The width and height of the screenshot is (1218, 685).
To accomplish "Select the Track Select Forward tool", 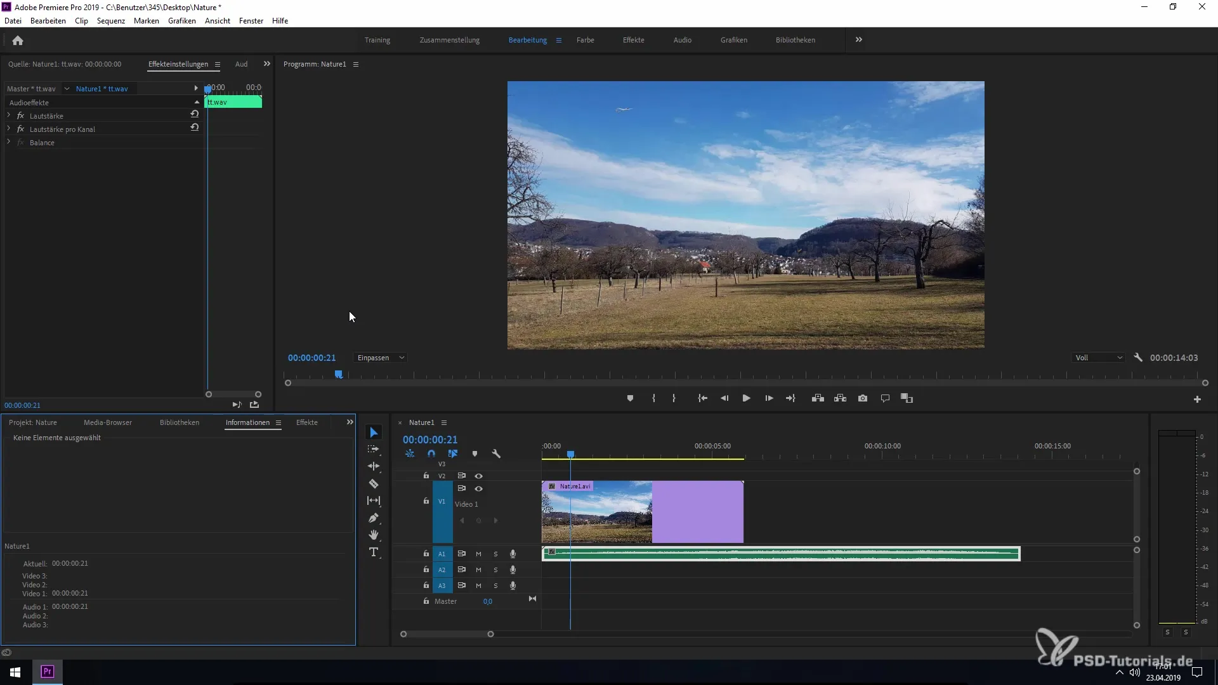I will click(374, 449).
